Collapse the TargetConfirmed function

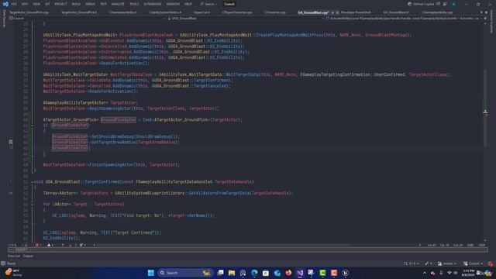[33, 182]
